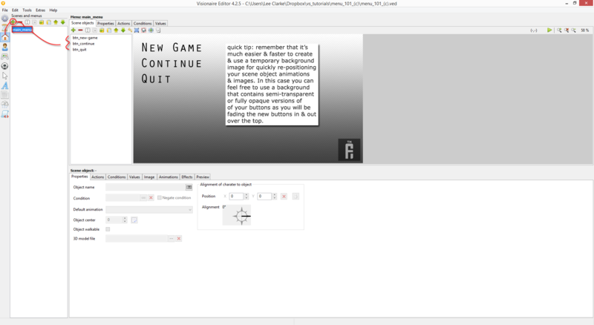This screenshot has width=594, height=325.
Task: Open the Cursors section in left sidebar
Action: pos(5,76)
